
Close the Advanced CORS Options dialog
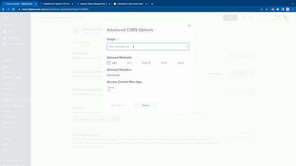[189, 26]
